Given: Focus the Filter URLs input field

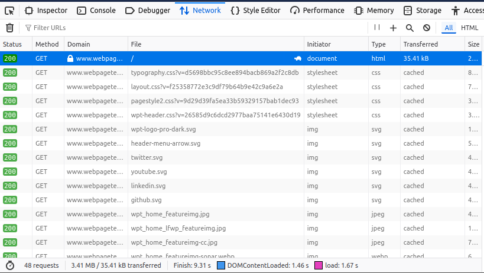Looking at the screenshot, I should 194,28.
